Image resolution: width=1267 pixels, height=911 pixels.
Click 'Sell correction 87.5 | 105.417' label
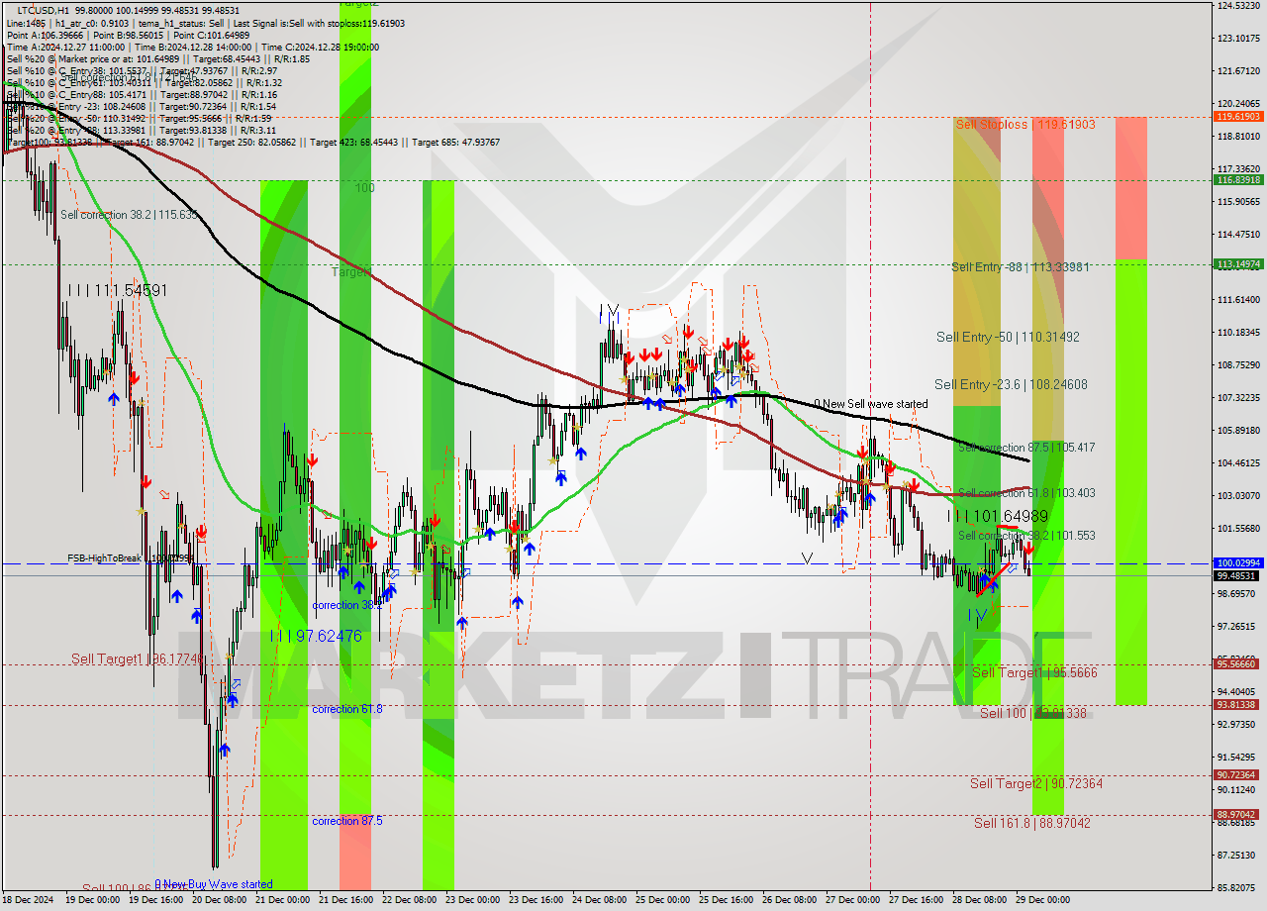tap(1026, 448)
